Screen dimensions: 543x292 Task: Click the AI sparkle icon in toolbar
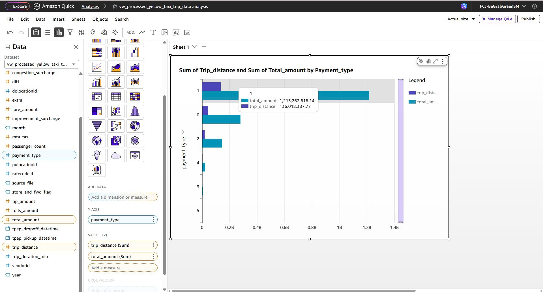(x=115, y=33)
